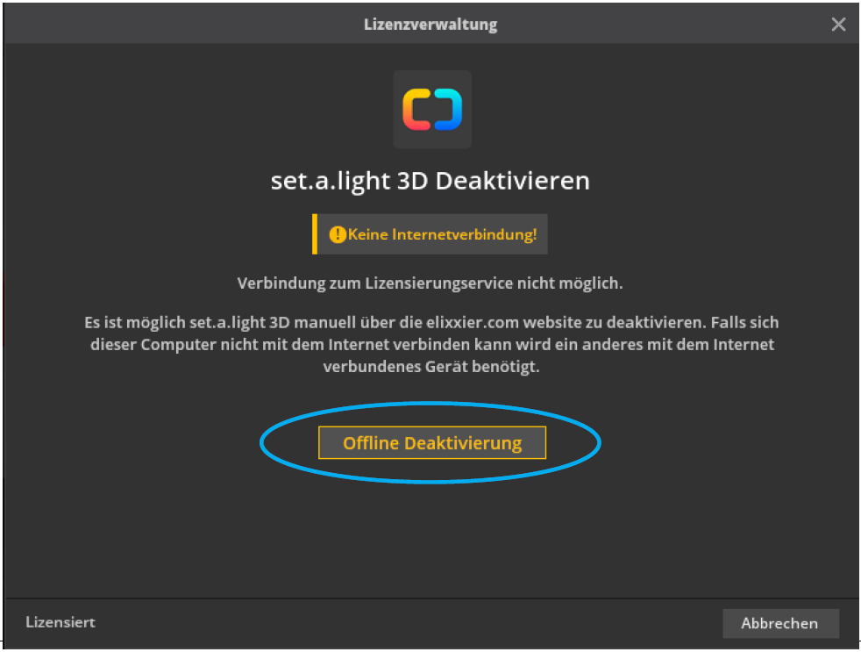Image resolution: width=861 pixels, height=652 pixels.
Task: Click the Lizenzverwaltung window title
Action: 430,25
